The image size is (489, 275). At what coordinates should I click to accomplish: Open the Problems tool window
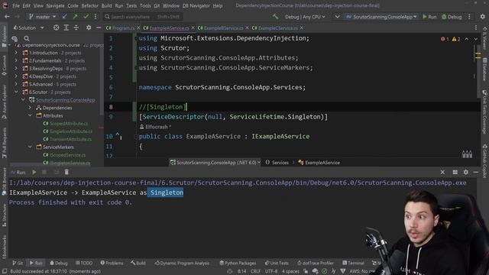(x=112, y=263)
